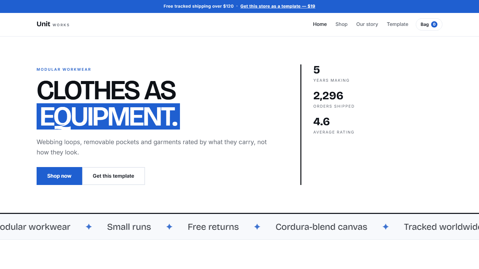
Task: Go to the Home nav item
Action: point(320,24)
